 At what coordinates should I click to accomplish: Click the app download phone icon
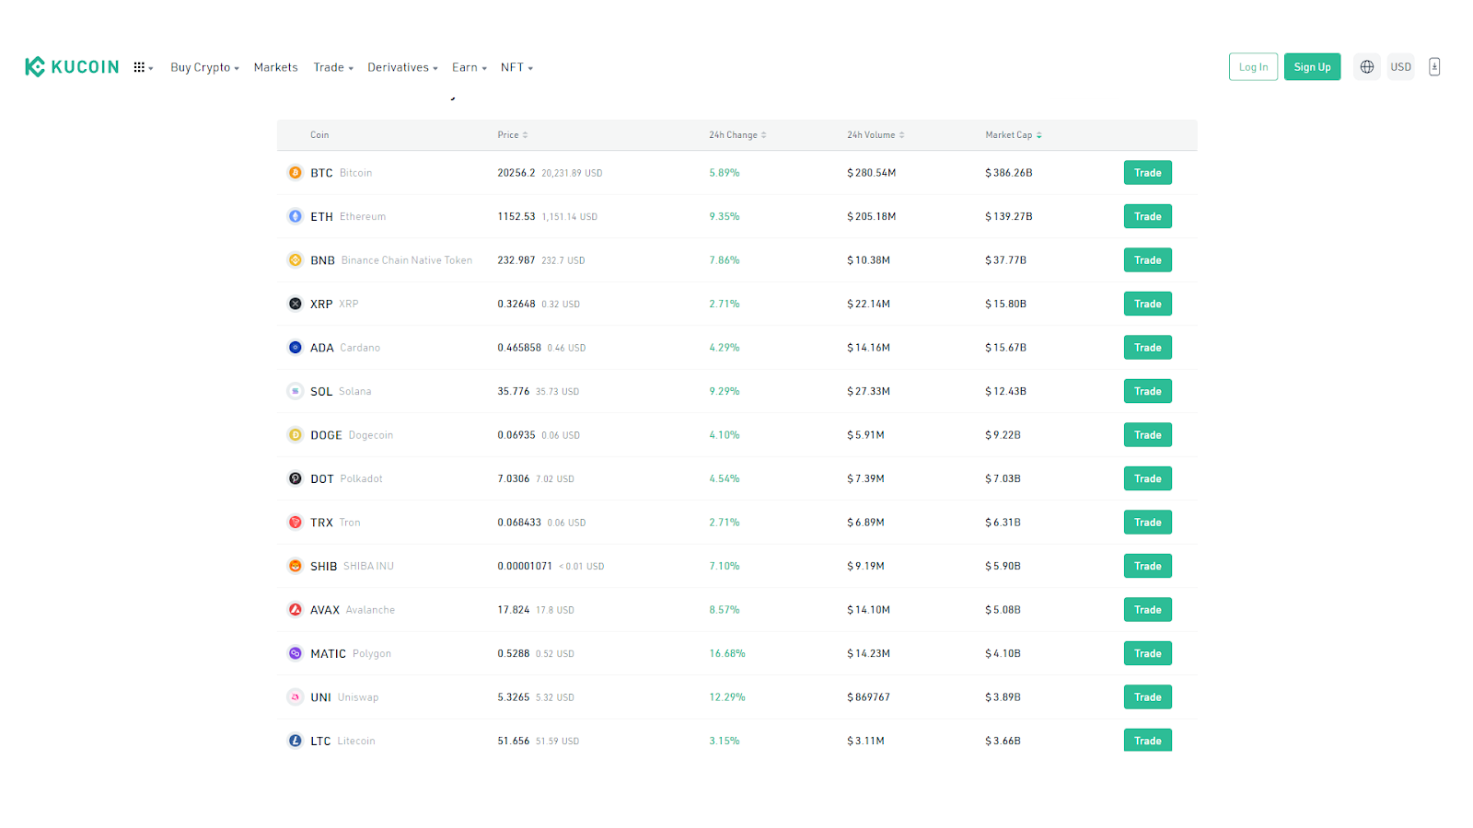tap(1434, 67)
